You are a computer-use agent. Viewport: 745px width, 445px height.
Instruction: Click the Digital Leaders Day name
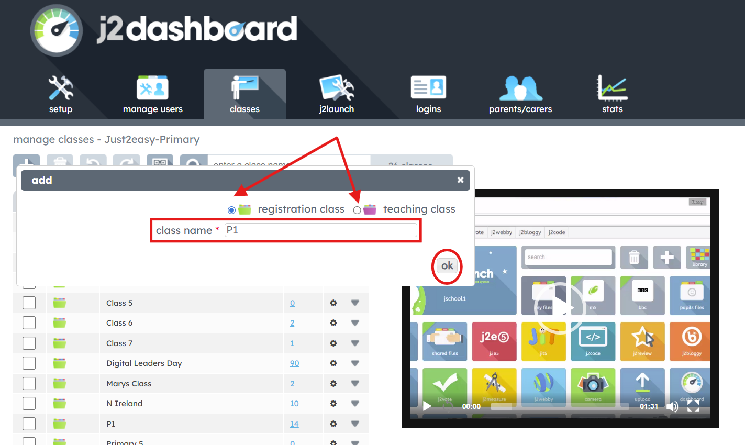point(144,363)
